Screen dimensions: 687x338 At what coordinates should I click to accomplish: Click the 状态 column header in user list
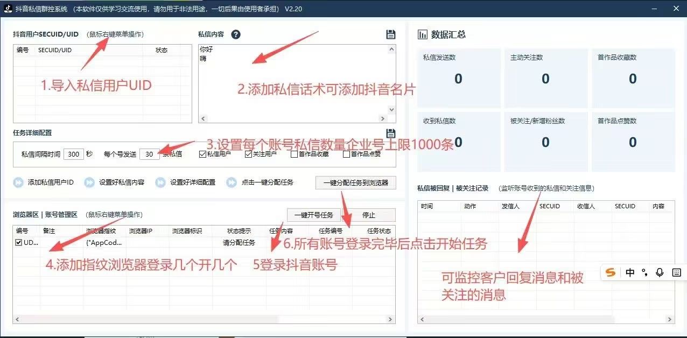(162, 50)
